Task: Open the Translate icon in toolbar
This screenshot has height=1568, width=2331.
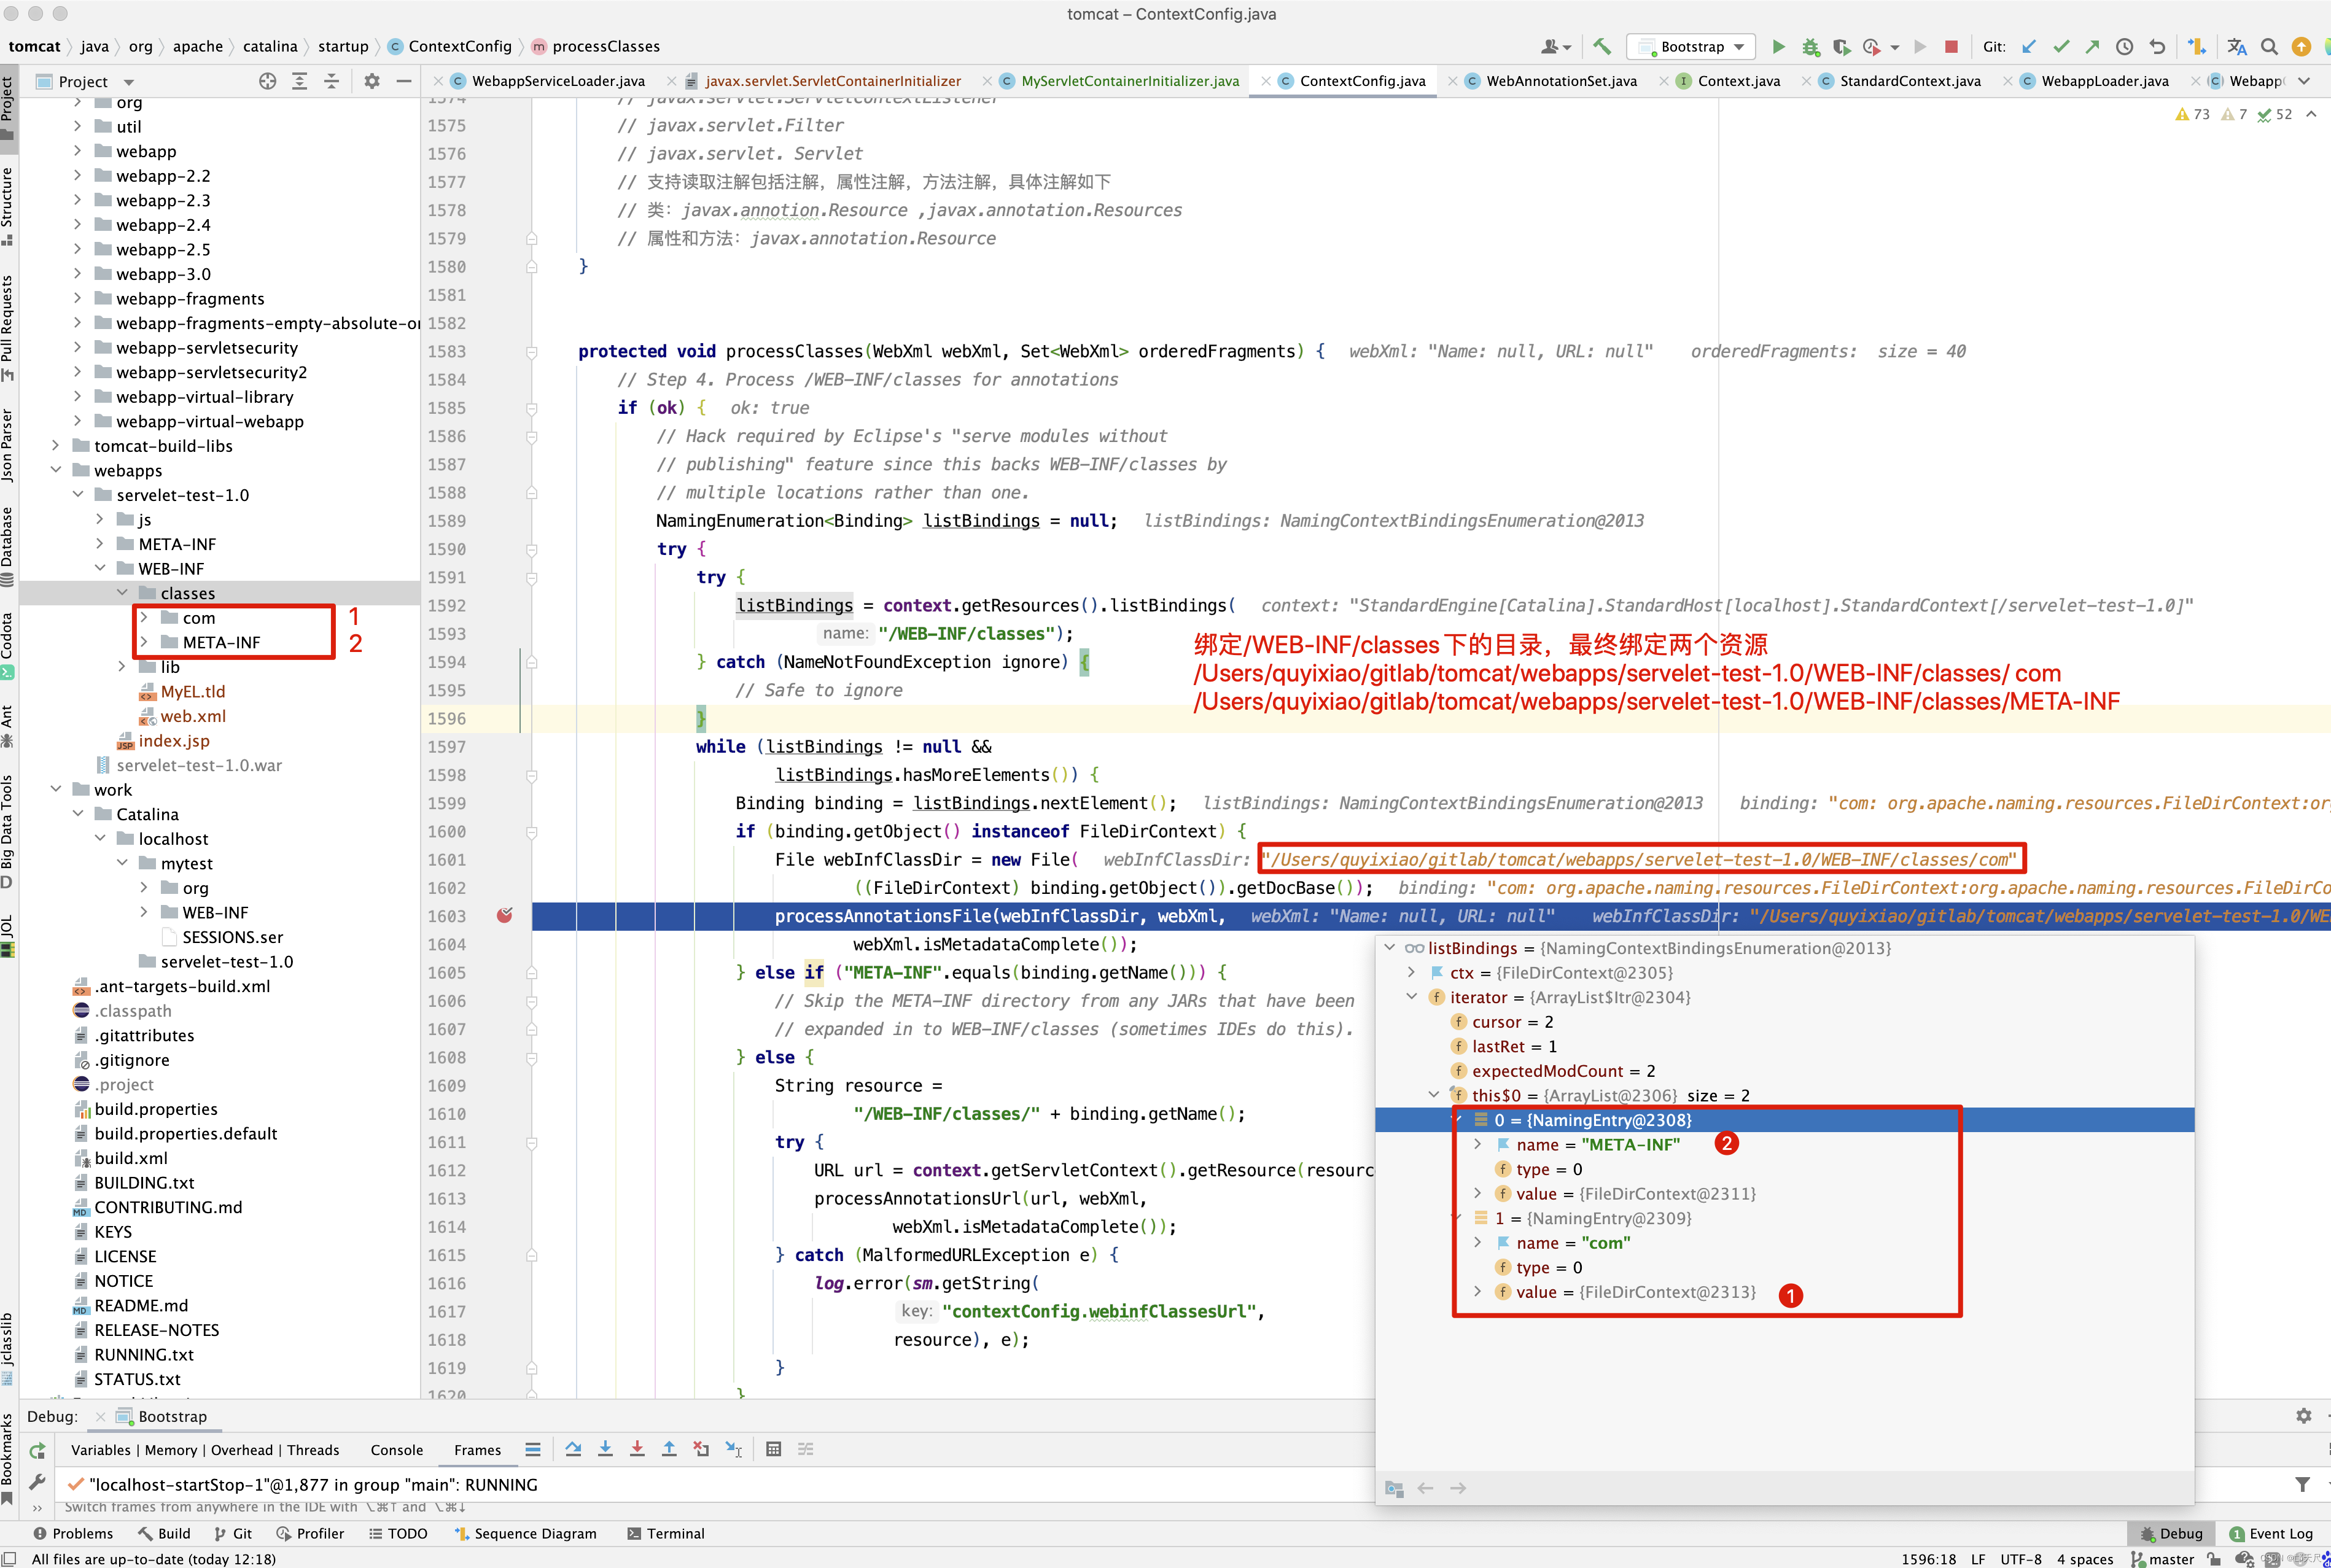Action: [2236, 46]
